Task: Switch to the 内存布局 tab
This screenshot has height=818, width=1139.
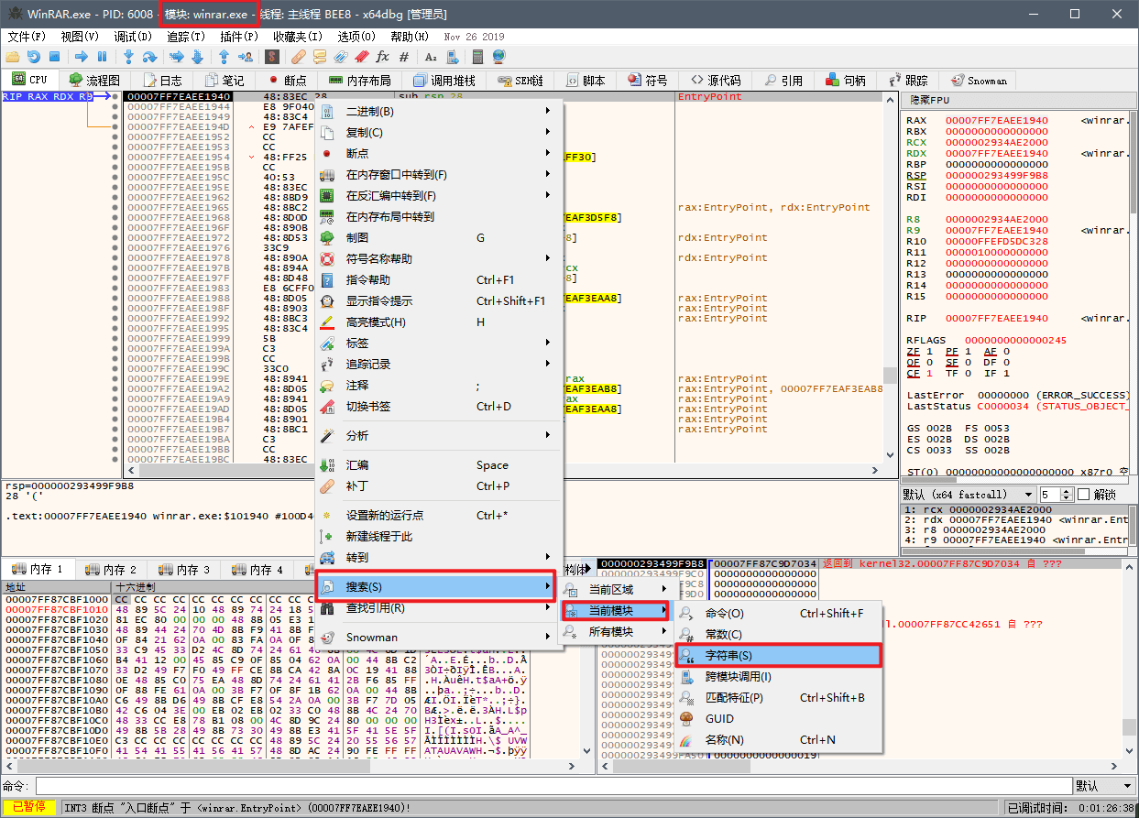Action: point(360,81)
